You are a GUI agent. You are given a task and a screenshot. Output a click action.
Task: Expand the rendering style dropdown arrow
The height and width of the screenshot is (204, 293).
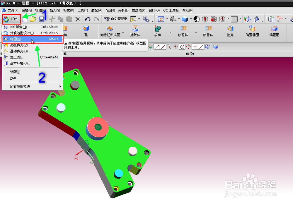point(191,19)
